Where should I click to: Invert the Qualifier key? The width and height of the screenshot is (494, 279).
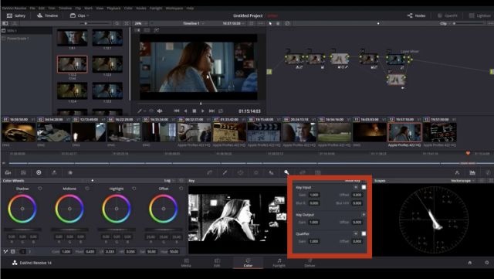coord(356,233)
